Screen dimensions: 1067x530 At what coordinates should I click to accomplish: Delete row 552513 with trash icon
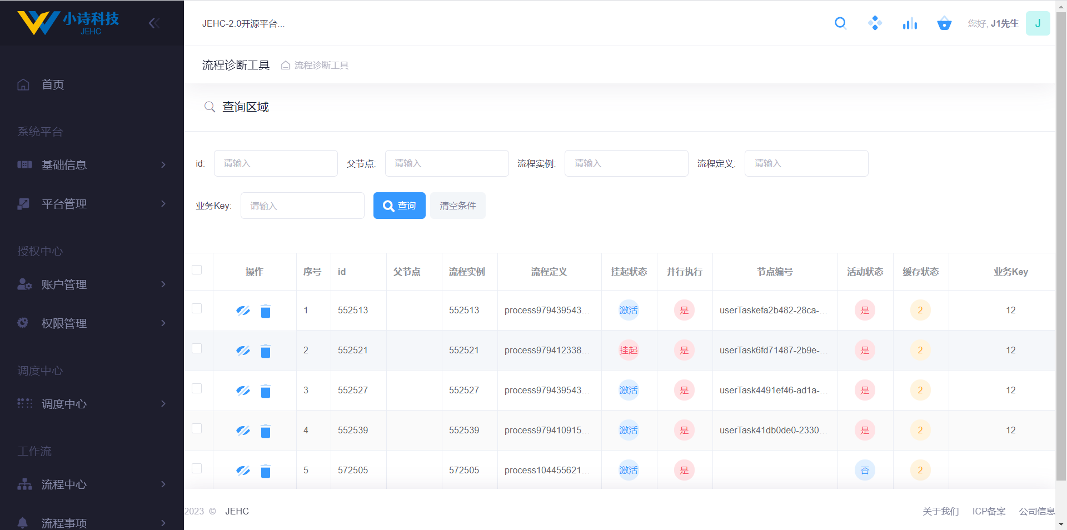tap(266, 311)
